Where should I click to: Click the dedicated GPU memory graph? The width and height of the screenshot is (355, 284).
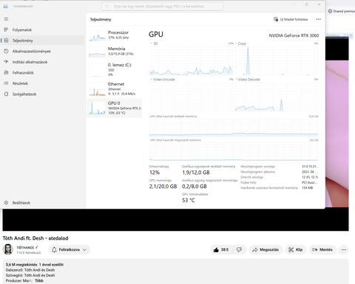click(x=234, y=128)
